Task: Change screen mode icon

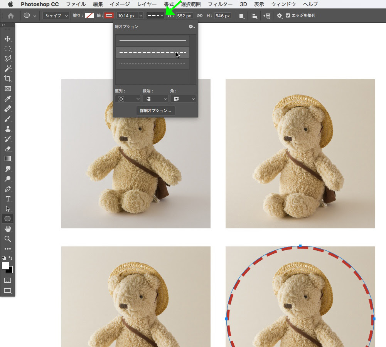Action: pos(8,290)
